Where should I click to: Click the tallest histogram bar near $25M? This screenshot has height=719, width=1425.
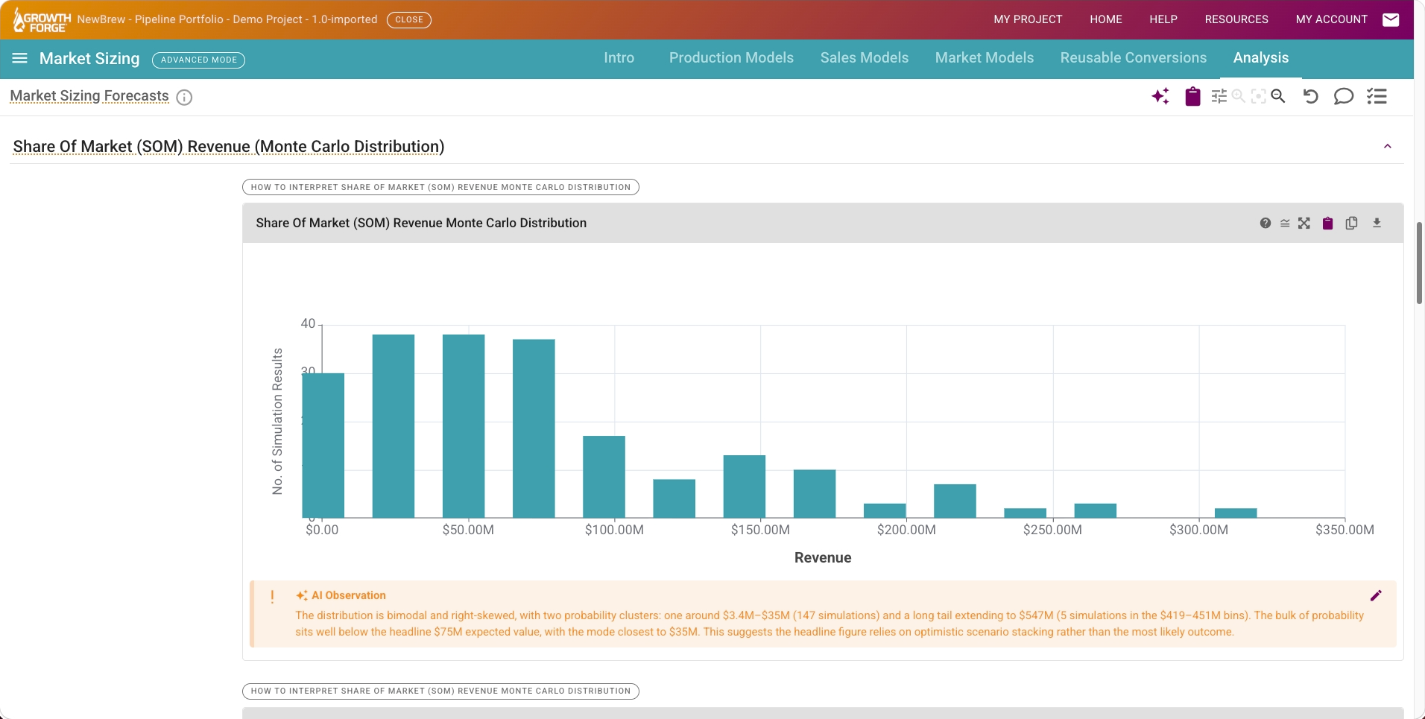tap(394, 426)
